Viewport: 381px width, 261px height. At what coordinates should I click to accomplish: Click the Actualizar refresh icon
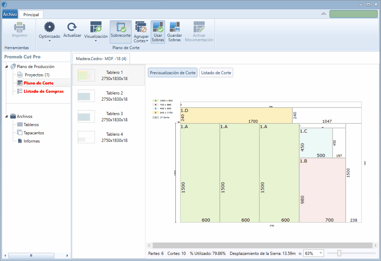pyautogui.click(x=72, y=27)
